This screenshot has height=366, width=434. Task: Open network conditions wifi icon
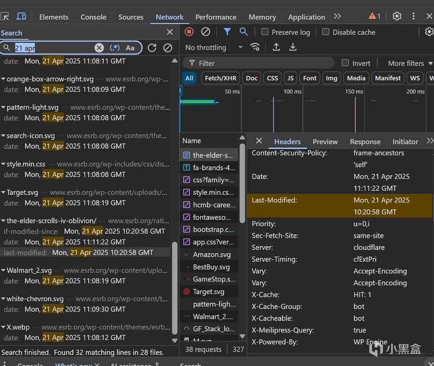pyautogui.click(x=255, y=47)
